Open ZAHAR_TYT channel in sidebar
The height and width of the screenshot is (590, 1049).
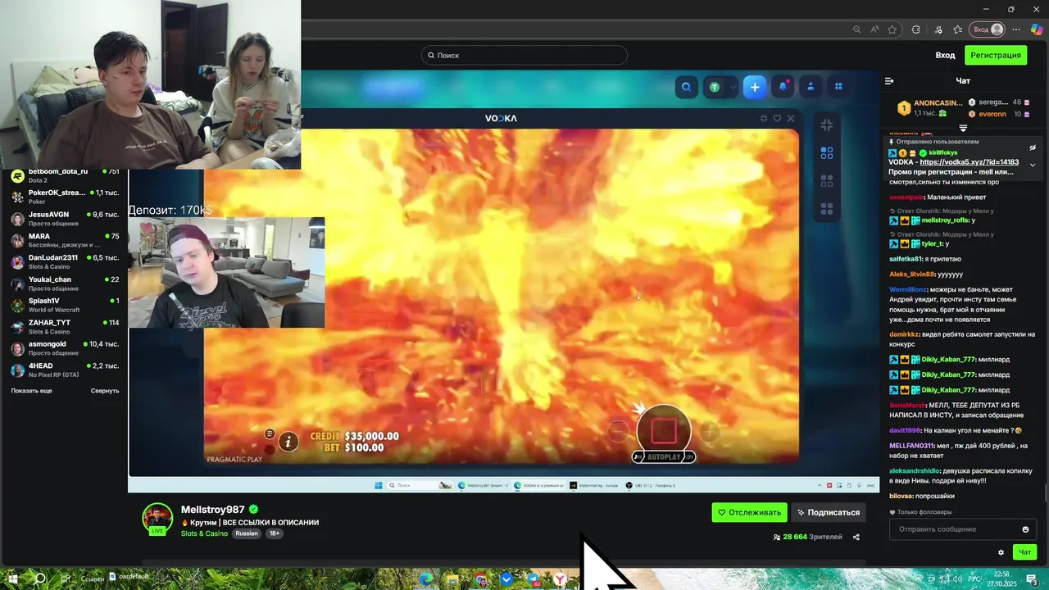66,327
